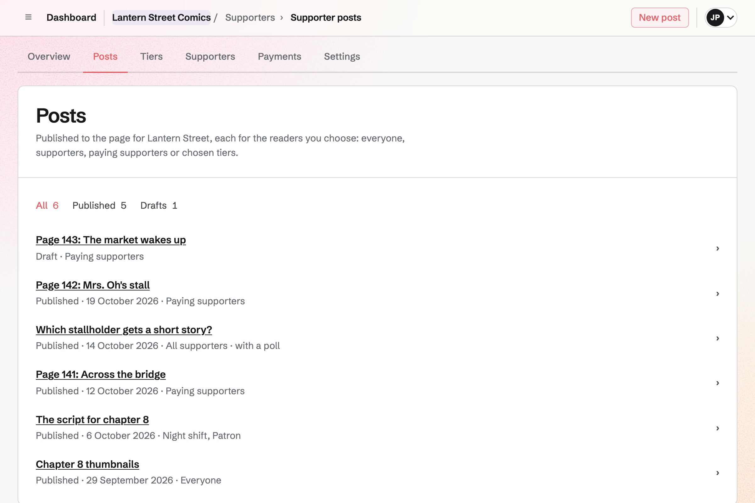
Task: Click 'All supporters · with a poll' text
Action: click(x=223, y=345)
